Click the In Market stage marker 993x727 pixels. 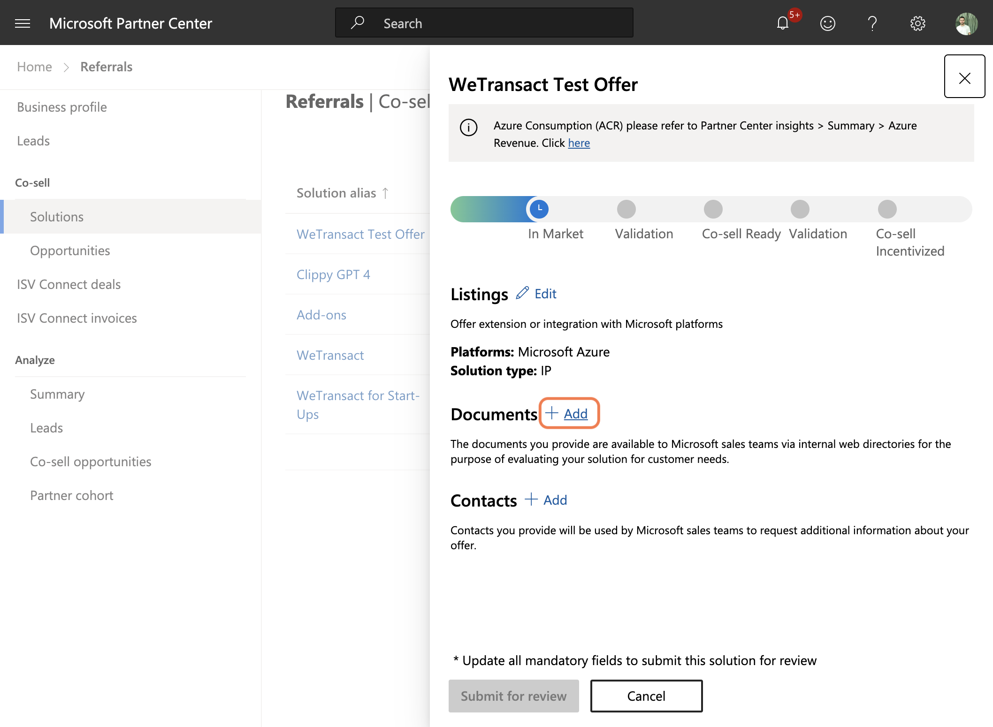coord(540,209)
